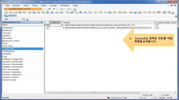Select Session Parameter item

pos(23,64)
